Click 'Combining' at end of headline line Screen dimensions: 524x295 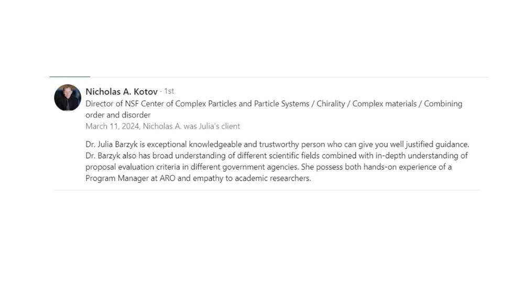[443, 104]
